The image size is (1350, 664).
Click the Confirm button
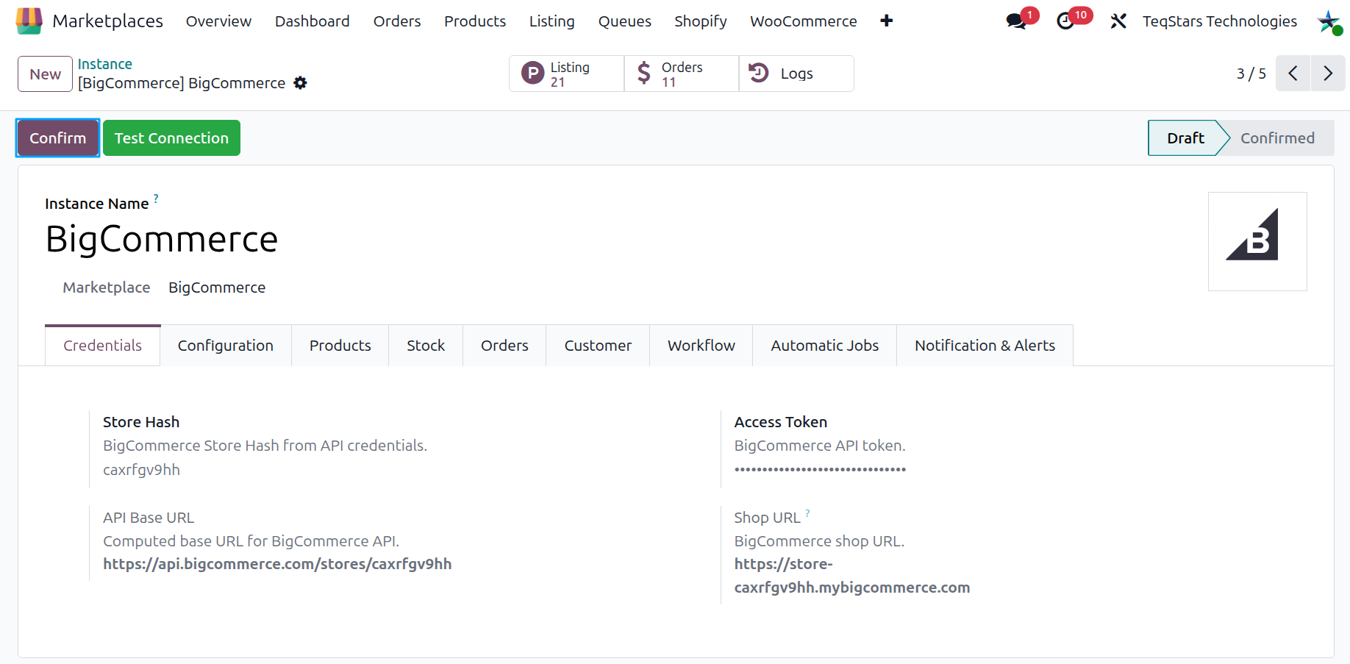58,138
